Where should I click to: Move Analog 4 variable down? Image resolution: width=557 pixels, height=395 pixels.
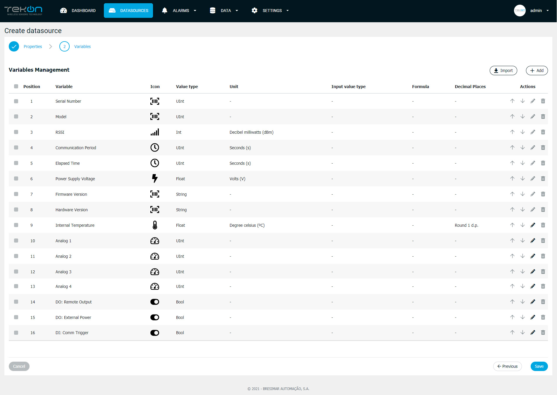522,286
